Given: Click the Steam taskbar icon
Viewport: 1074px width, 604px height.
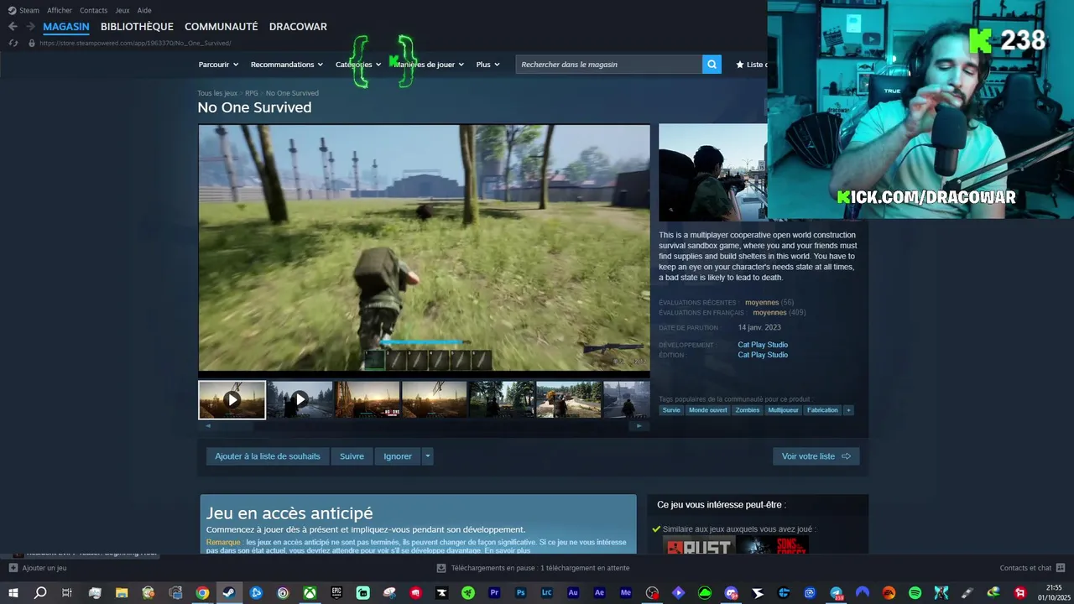Looking at the screenshot, I should (229, 593).
